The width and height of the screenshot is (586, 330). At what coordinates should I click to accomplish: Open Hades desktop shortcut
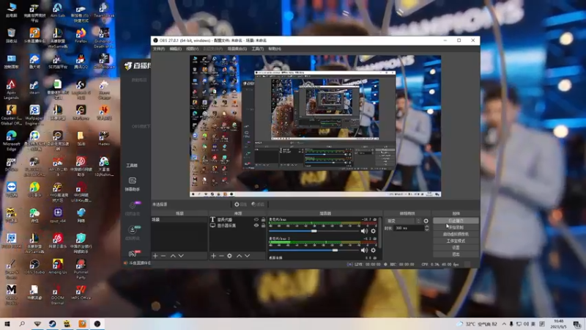(x=104, y=139)
